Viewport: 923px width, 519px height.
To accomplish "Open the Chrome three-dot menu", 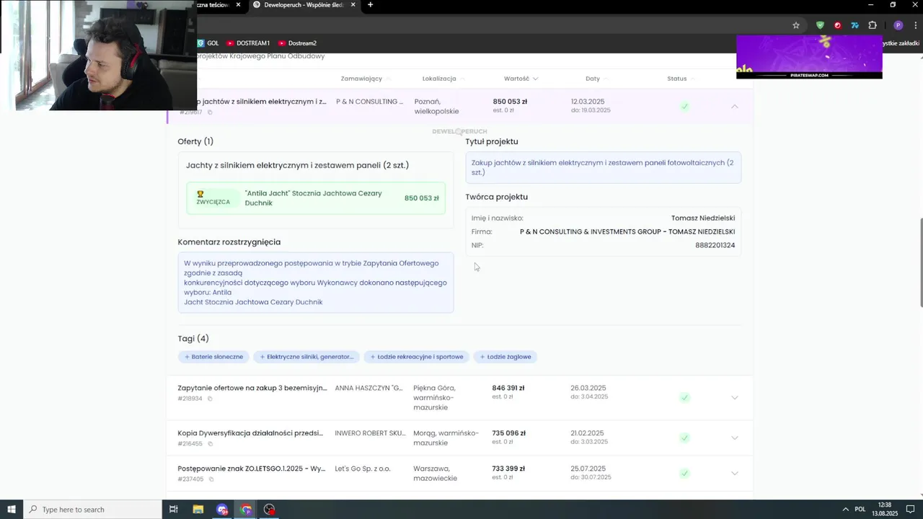I will coord(915,25).
